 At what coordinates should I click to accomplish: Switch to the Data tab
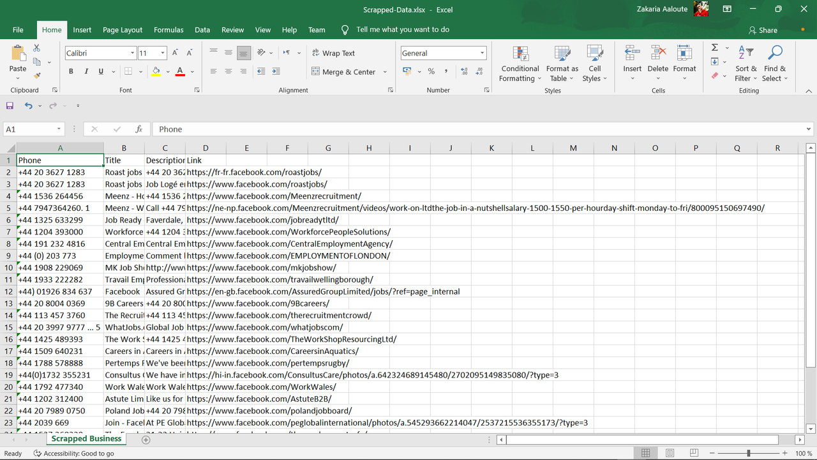(x=202, y=29)
